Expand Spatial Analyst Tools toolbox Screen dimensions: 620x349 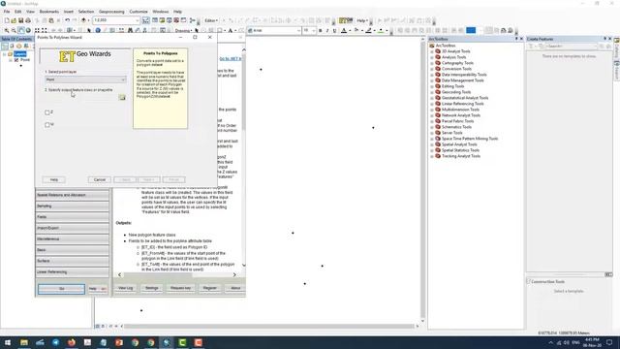[432, 144]
